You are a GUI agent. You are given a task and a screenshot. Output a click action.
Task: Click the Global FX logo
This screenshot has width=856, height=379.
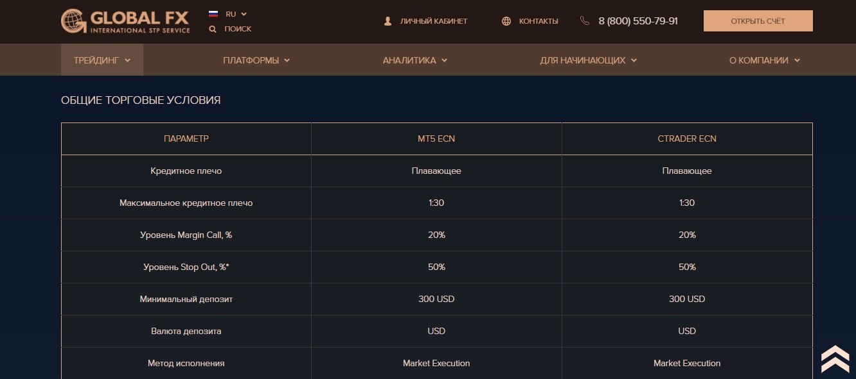(126, 20)
